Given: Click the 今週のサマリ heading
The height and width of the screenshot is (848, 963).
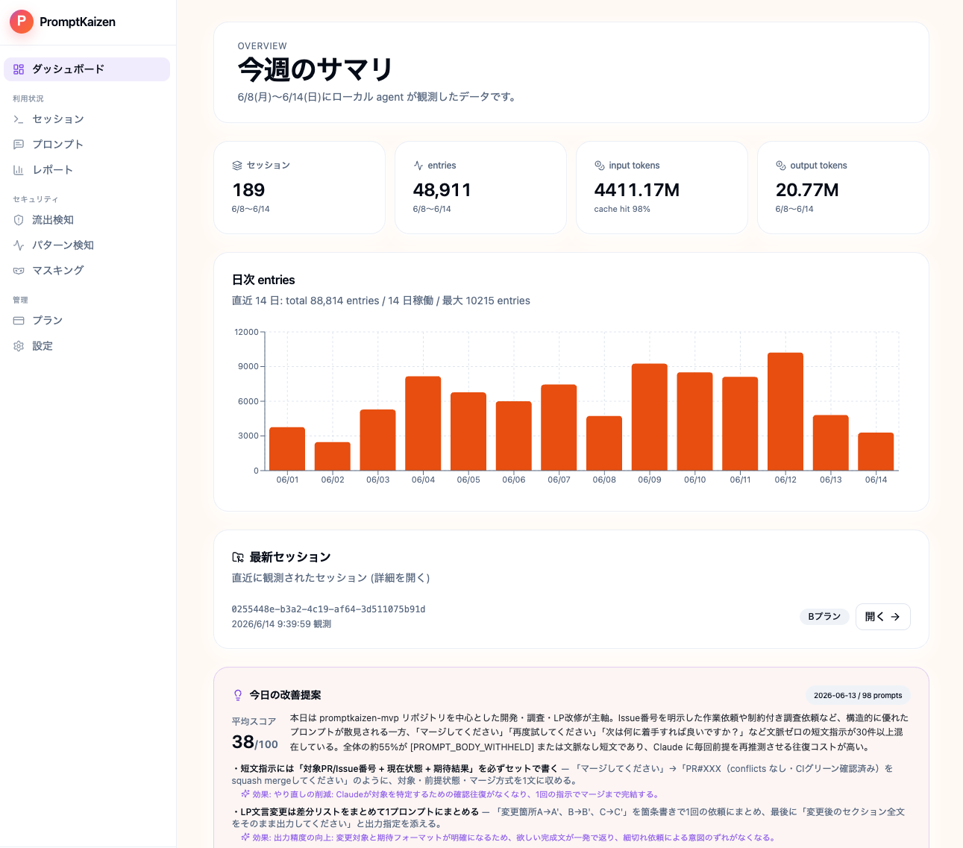Looking at the screenshot, I should [x=316, y=69].
